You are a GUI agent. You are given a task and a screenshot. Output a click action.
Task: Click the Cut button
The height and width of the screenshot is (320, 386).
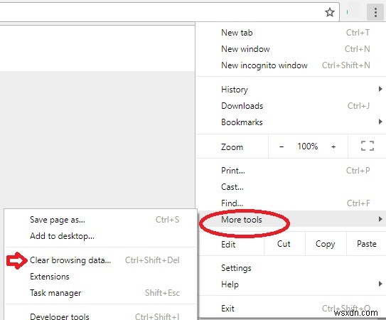(284, 244)
